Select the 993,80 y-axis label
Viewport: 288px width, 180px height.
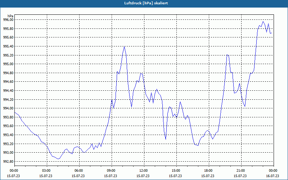(x=8, y=117)
